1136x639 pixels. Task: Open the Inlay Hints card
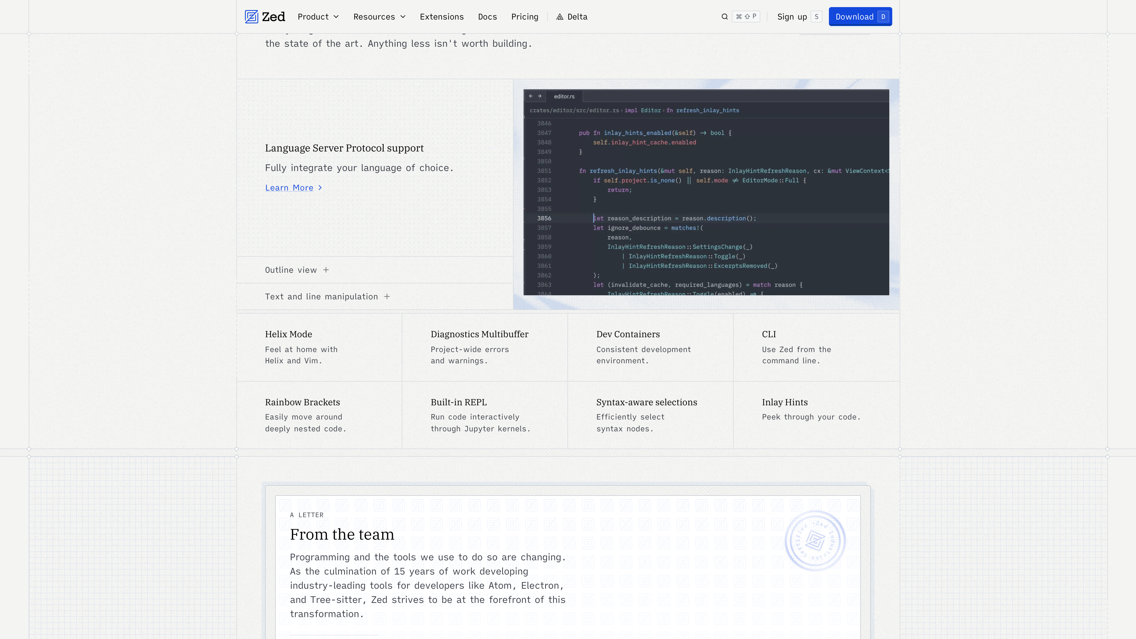[x=816, y=415]
